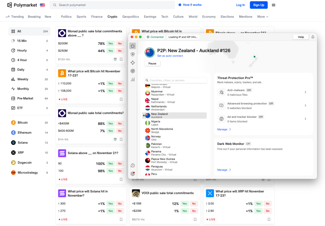This screenshot has width=325, height=226.
Task: Pause the NordVPN connection
Action: (152, 64)
